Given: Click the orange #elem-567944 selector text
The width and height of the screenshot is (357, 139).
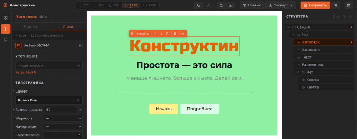Looking at the screenshot, I should click(x=26, y=73).
